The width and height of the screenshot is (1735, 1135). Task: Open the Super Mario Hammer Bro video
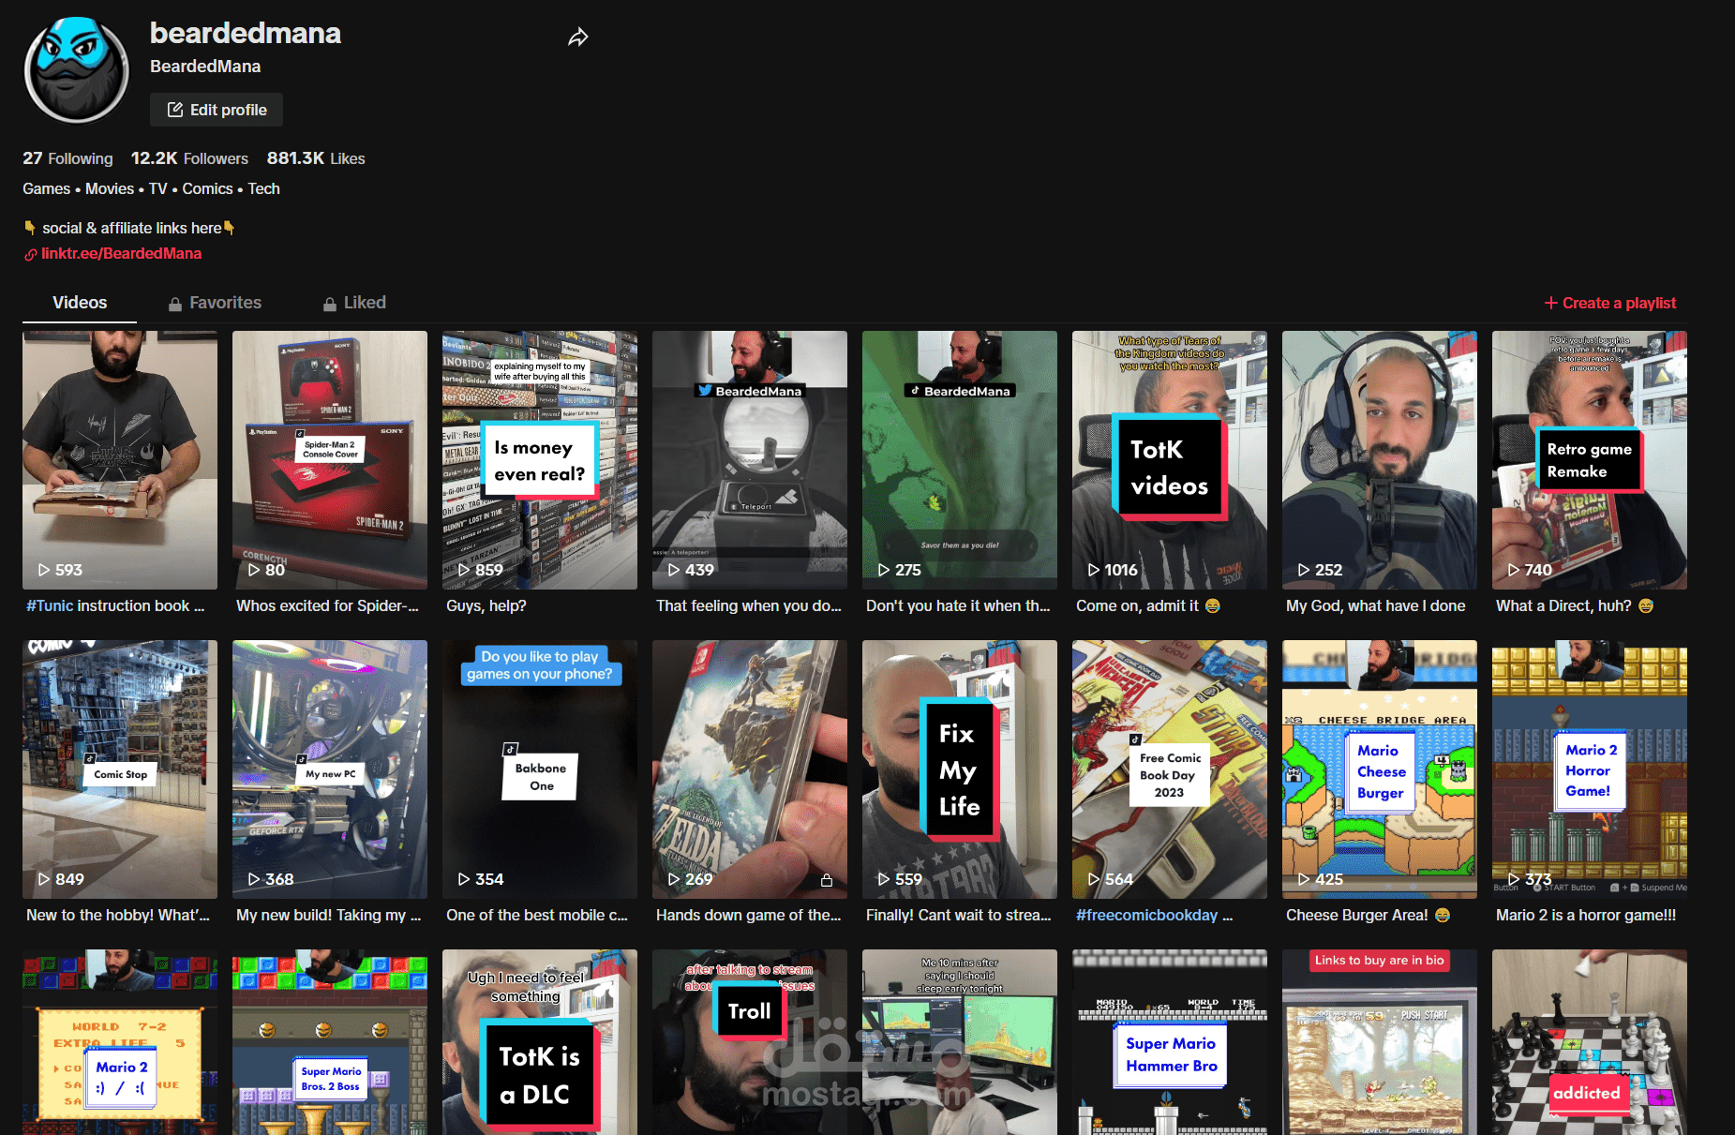tap(1170, 1042)
